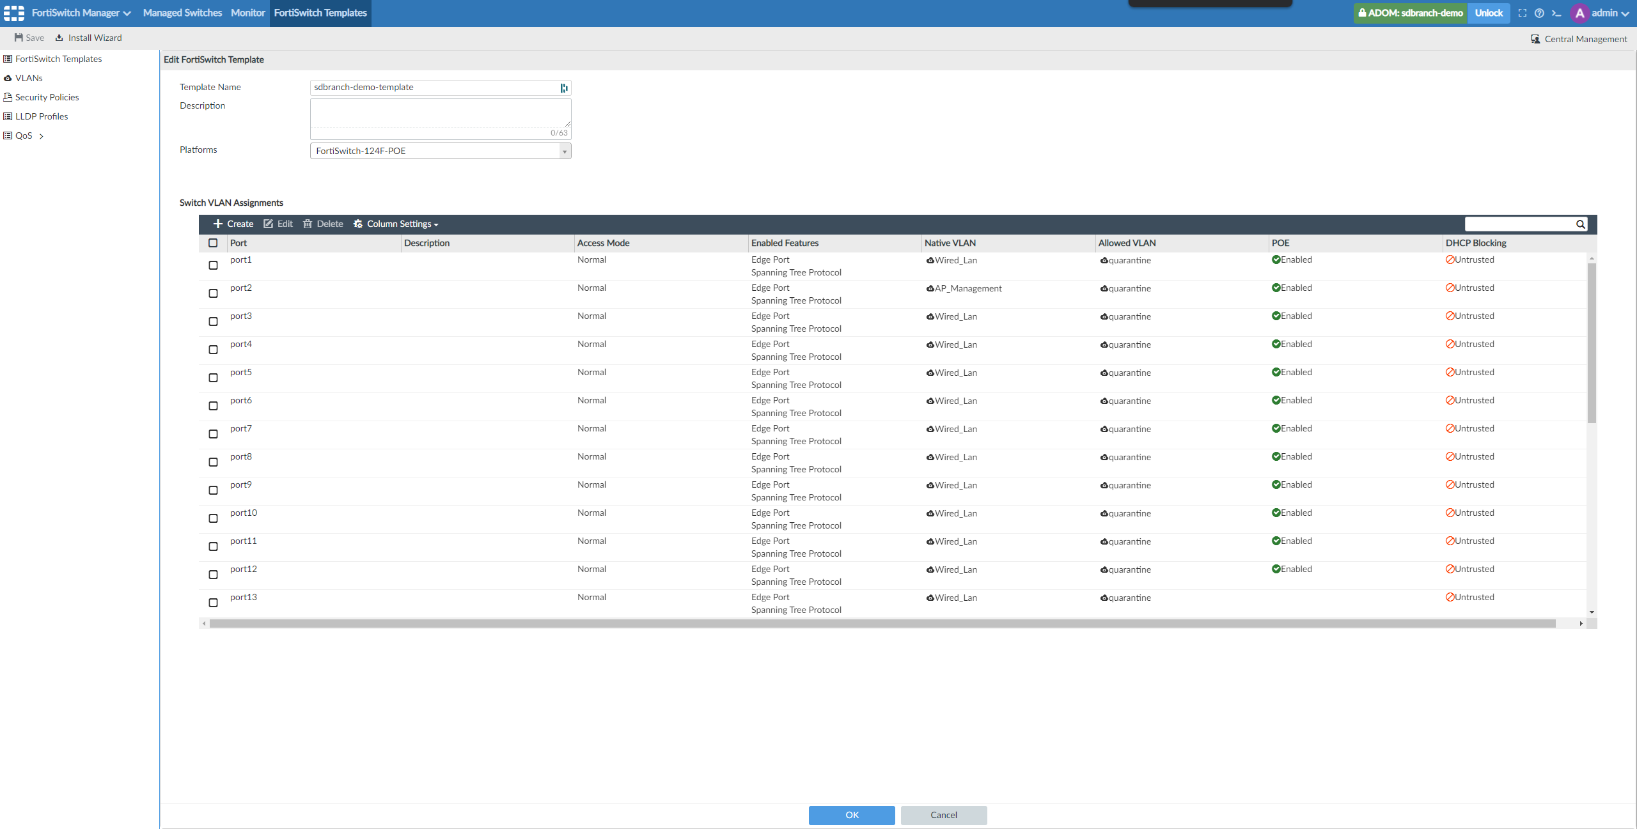The height and width of the screenshot is (829, 1637).
Task: Select the Edit pencil icon in the table toolbar
Action: pyautogui.click(x=269, y=224)
